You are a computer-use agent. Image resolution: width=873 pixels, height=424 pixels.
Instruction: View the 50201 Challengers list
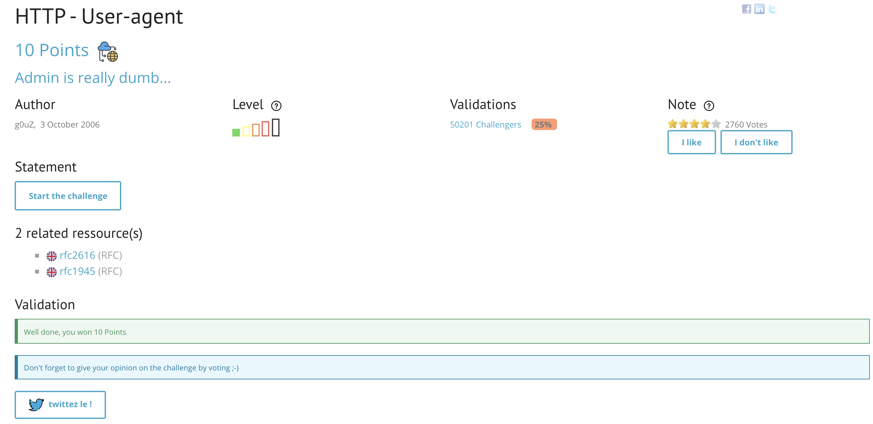[485, 125]
